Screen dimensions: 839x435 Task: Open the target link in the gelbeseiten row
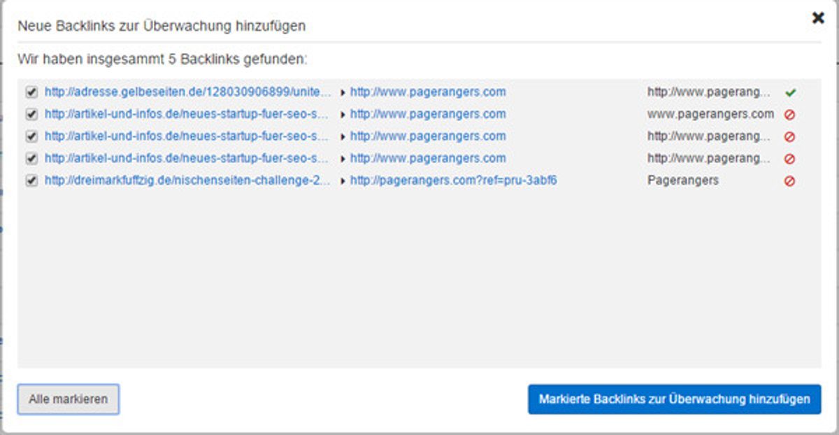(428, 92)
